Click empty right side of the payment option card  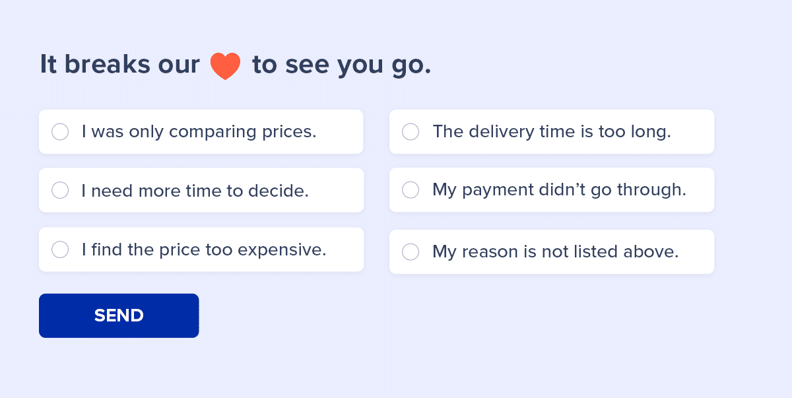(701, 190)
